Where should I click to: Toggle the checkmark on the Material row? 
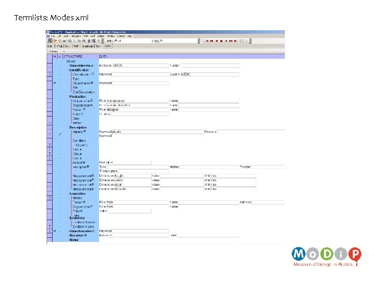pyautogui.click(x=60, y=134)
